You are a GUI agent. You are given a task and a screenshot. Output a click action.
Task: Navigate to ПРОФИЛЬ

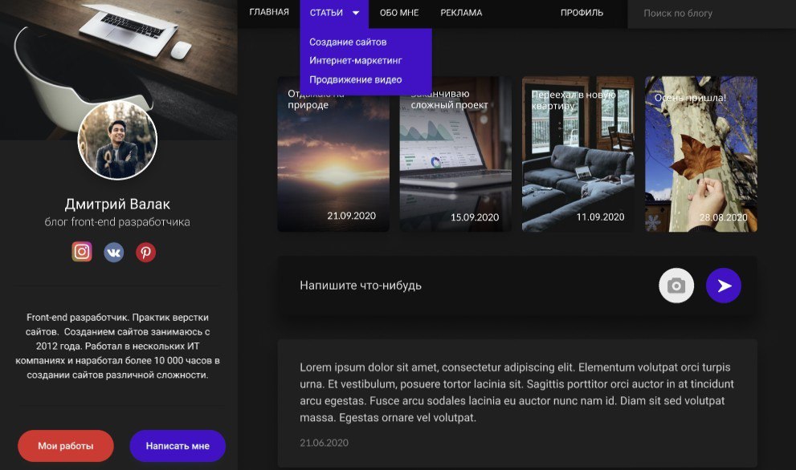[582, 13]
